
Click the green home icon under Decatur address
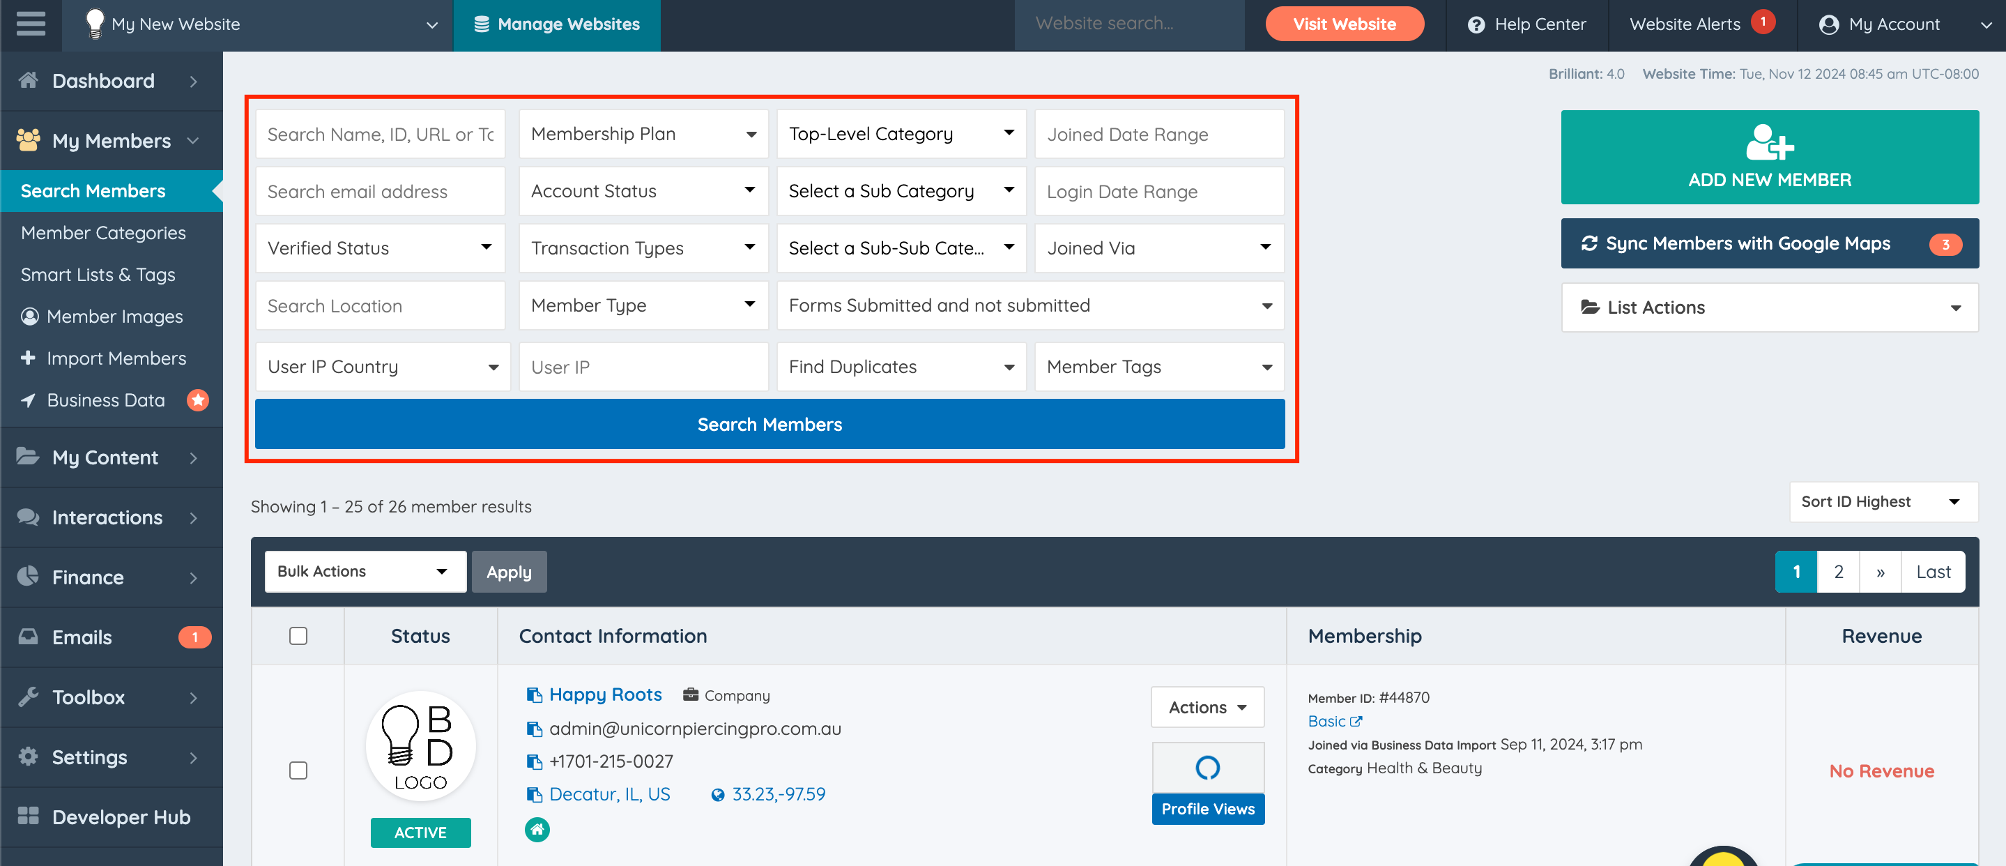click(x=537, y=830)
